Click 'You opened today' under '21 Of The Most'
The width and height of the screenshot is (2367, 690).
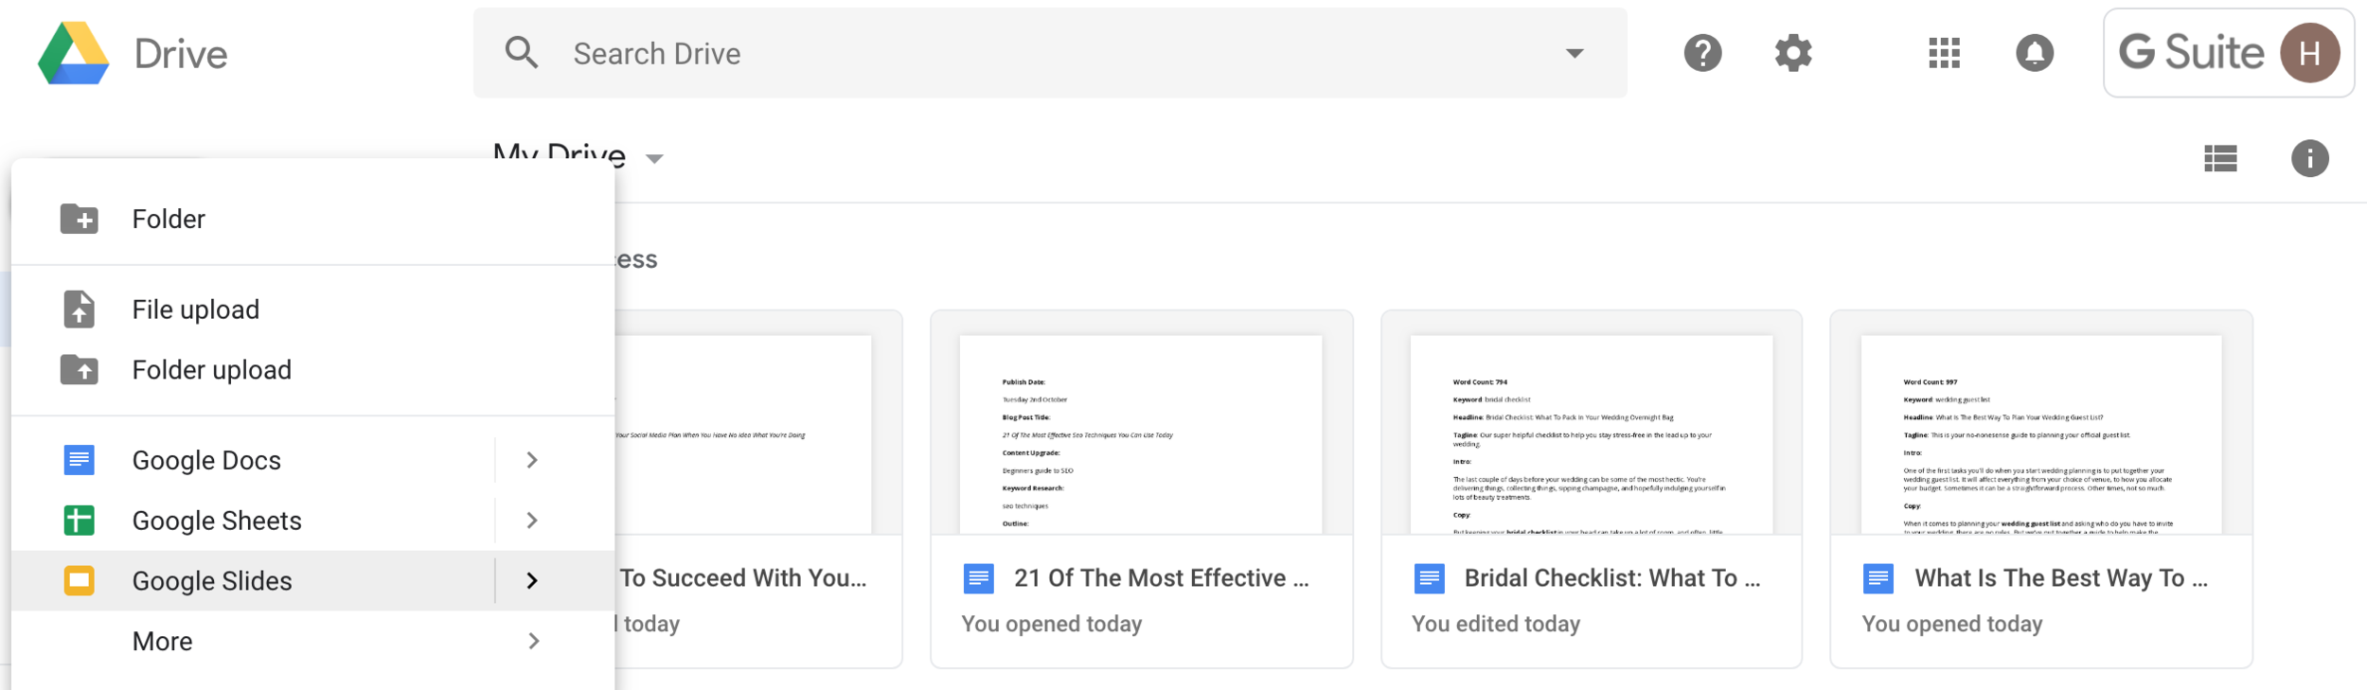click(x=1051, y=624)
